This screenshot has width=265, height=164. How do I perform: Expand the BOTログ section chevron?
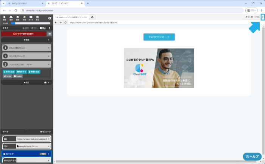click(49, 154)
